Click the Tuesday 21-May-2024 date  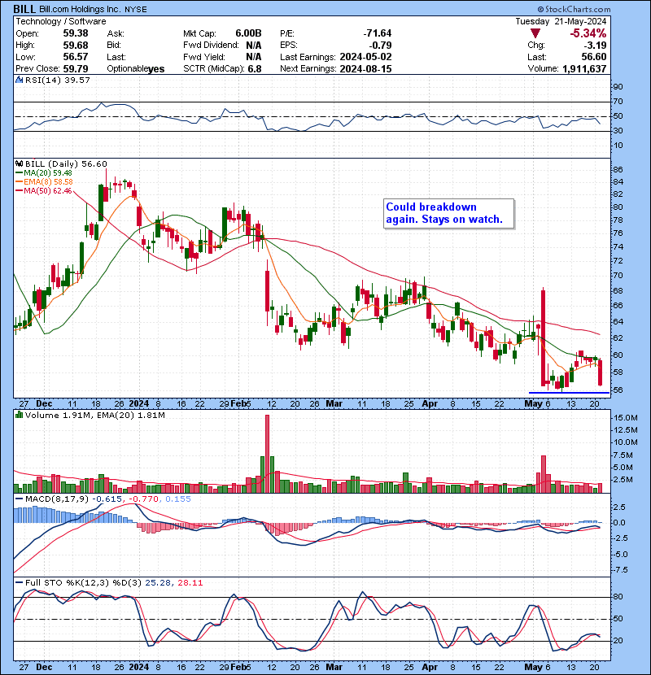click(x=561, y=21)
